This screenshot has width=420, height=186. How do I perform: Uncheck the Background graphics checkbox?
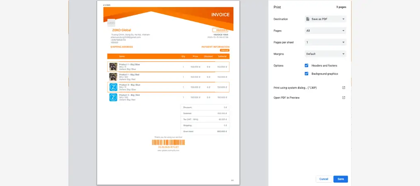[x=306, y=74]
